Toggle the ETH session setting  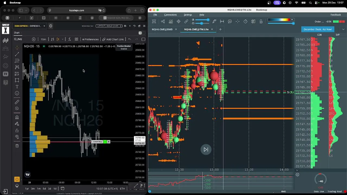(x=122, y=188)
